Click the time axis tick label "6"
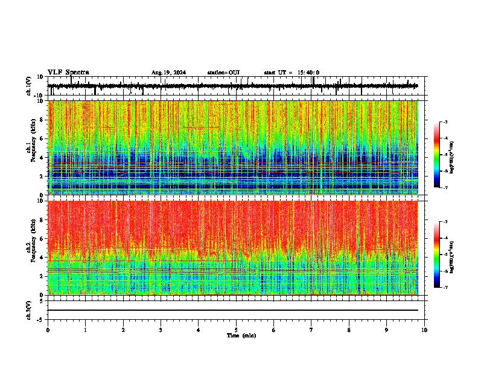This screenshot has width=478, height=370. 273,330
